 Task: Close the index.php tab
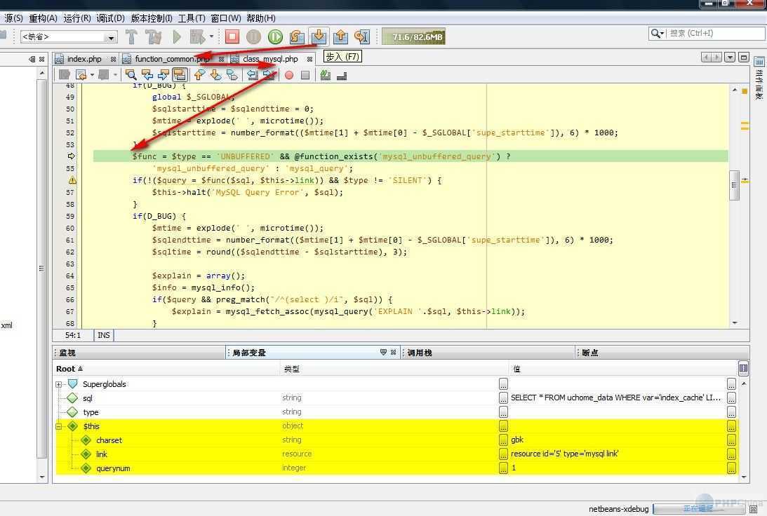(114, 59)
